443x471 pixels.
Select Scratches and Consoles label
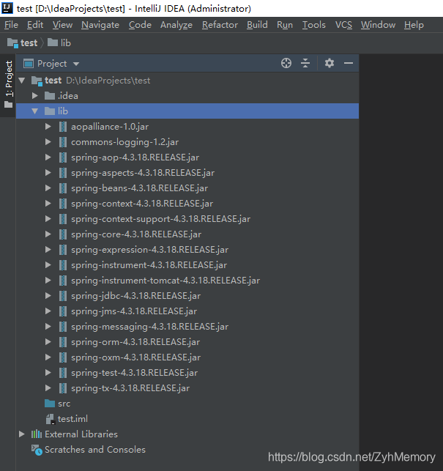click(95, 450)
